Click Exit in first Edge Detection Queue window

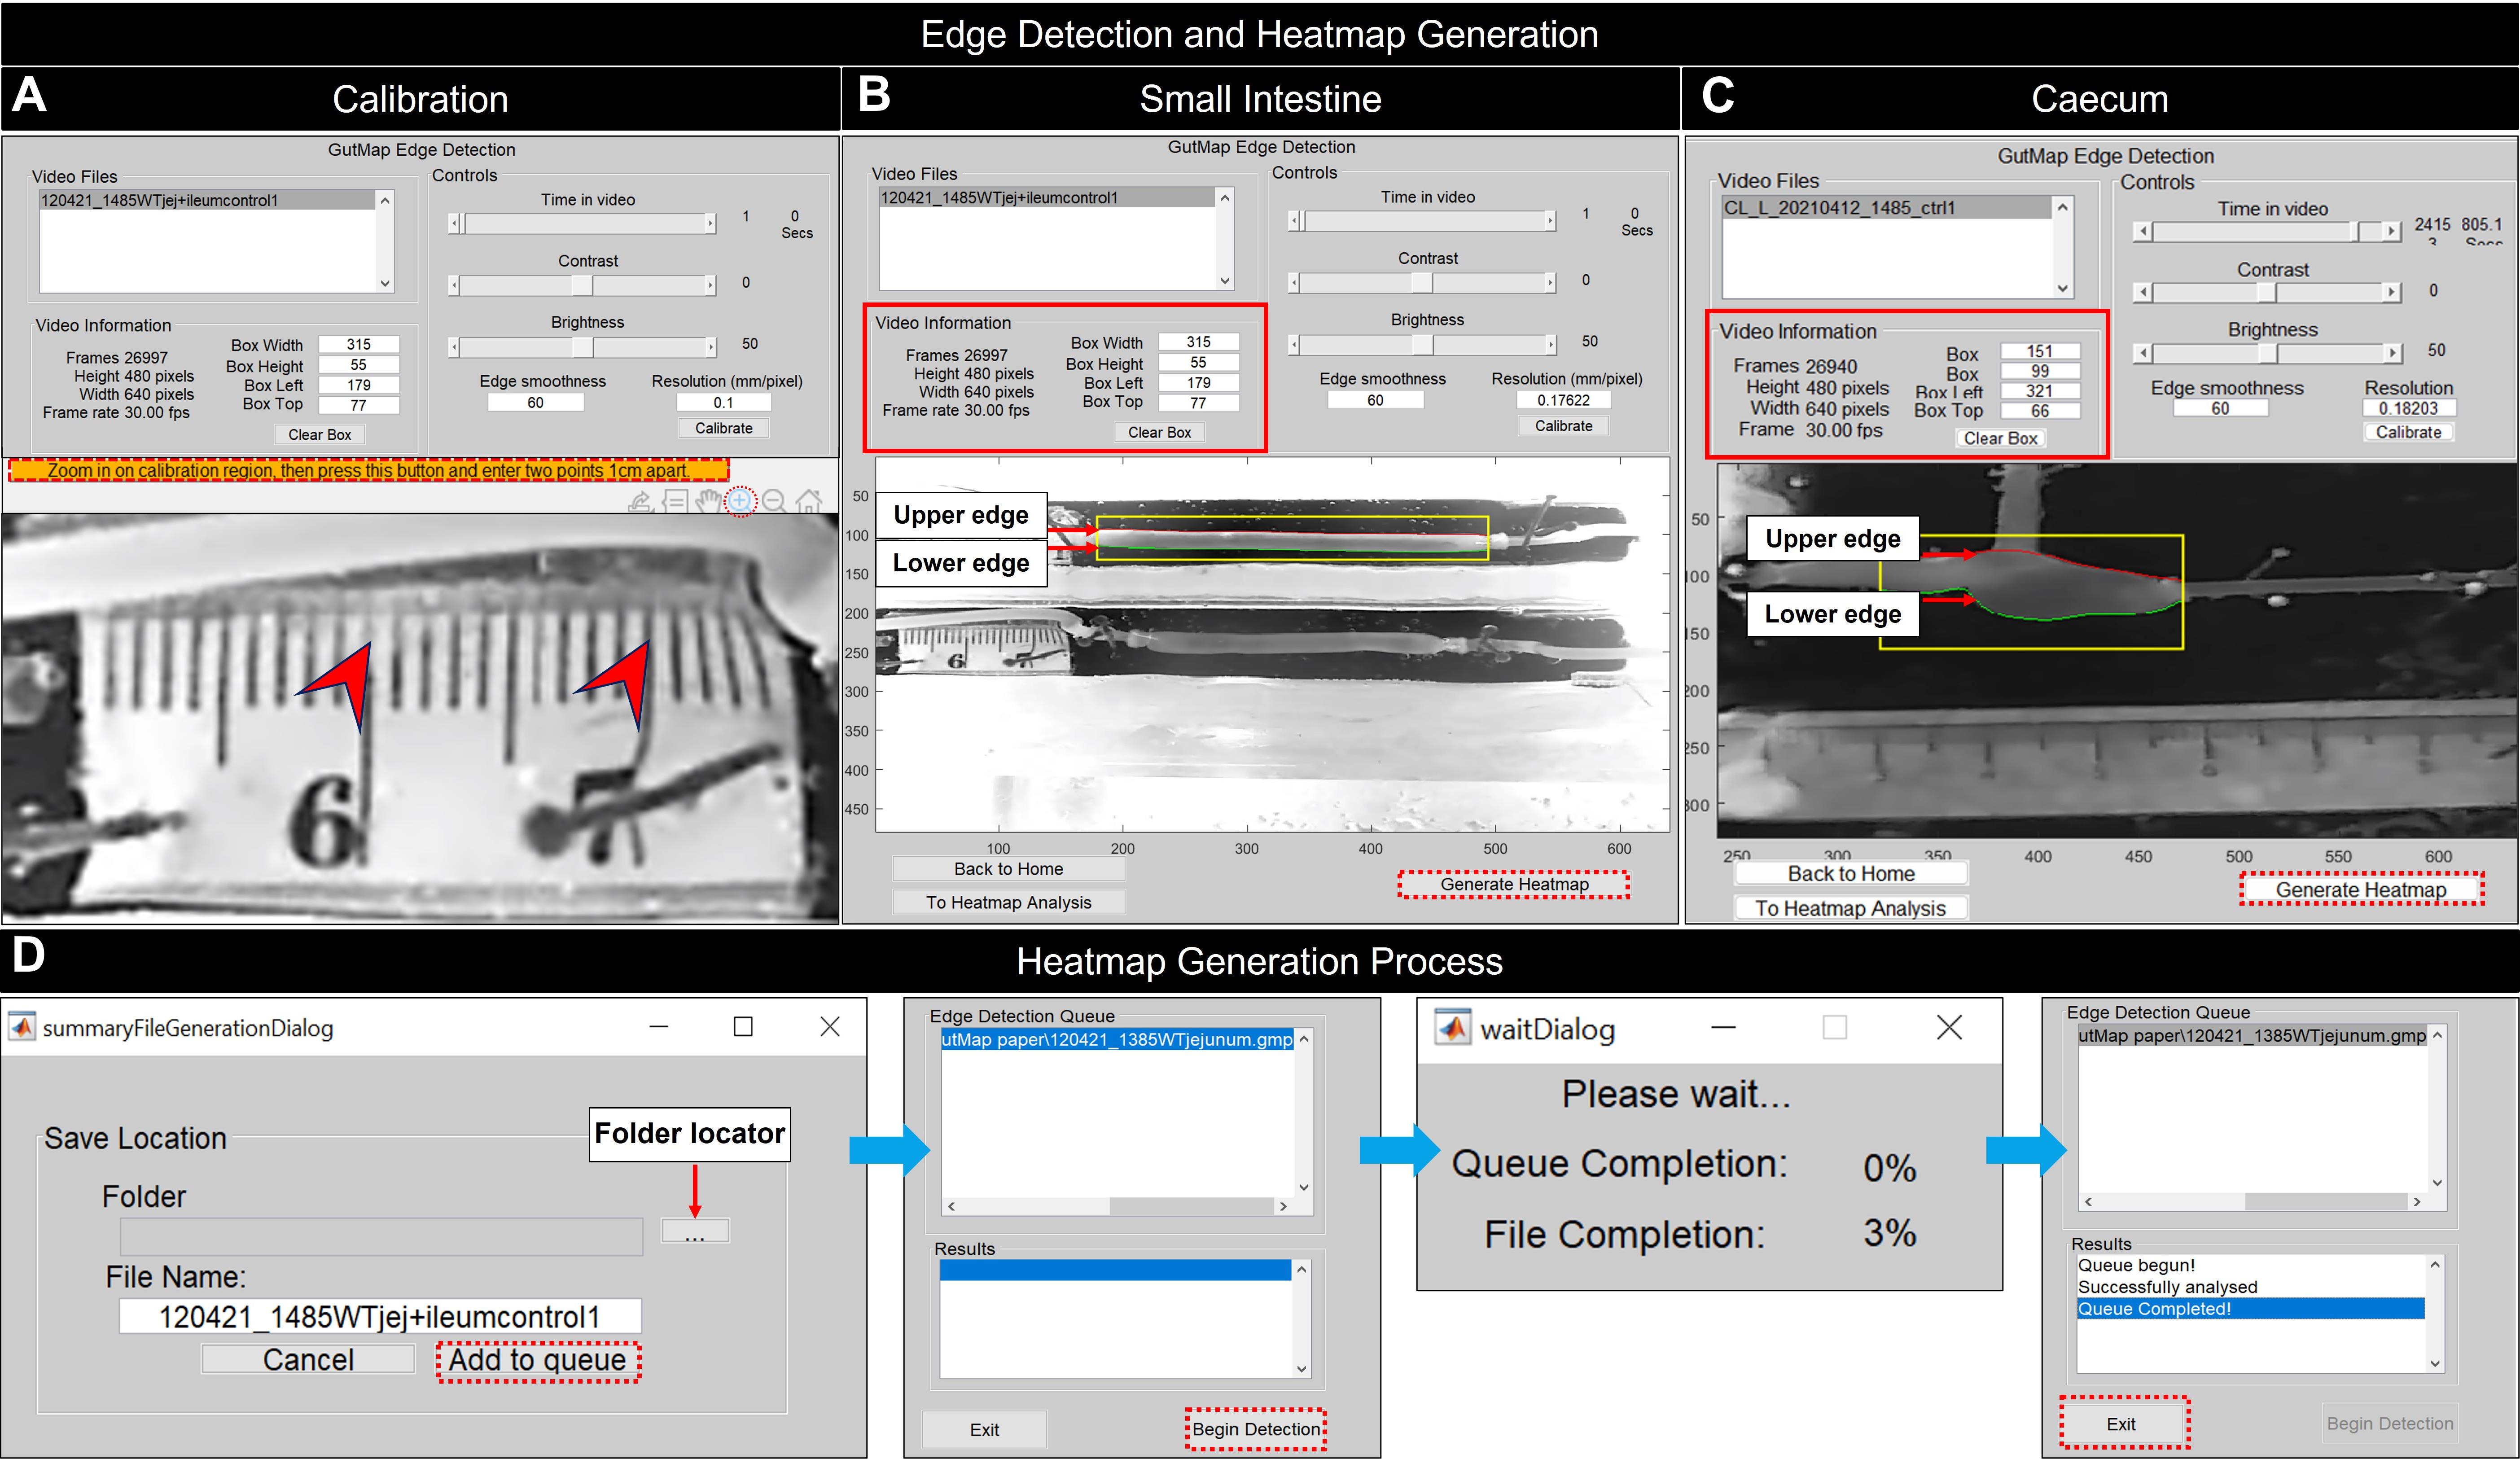pyautogui.click(x=984, y=1429)
